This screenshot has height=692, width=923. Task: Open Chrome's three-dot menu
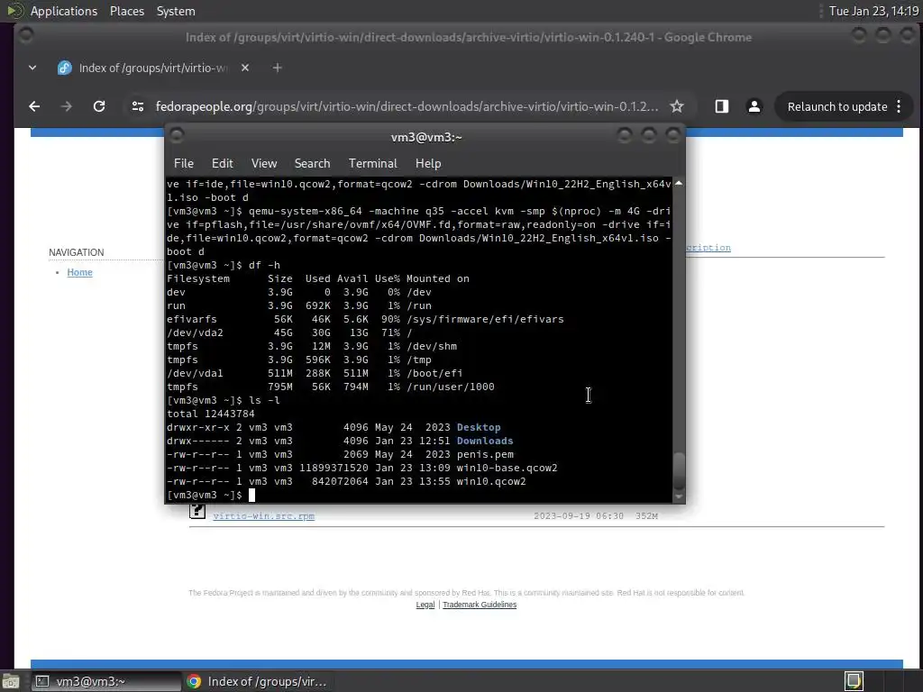point(899,106)
